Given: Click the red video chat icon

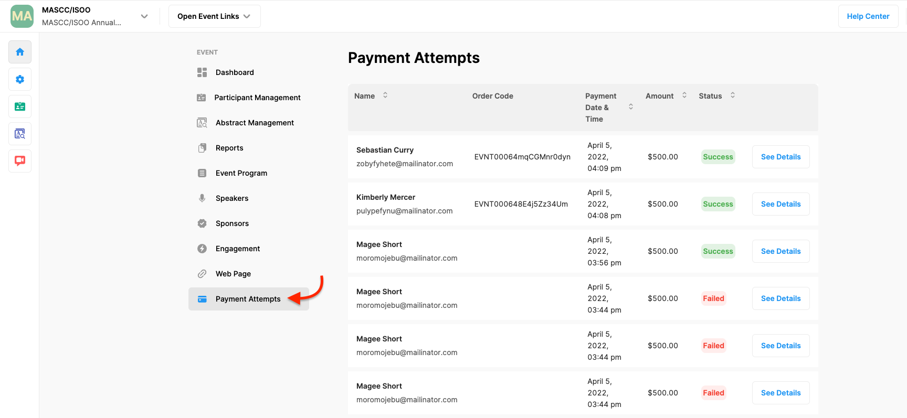Looking at the screenshot, I should point(20,161).
